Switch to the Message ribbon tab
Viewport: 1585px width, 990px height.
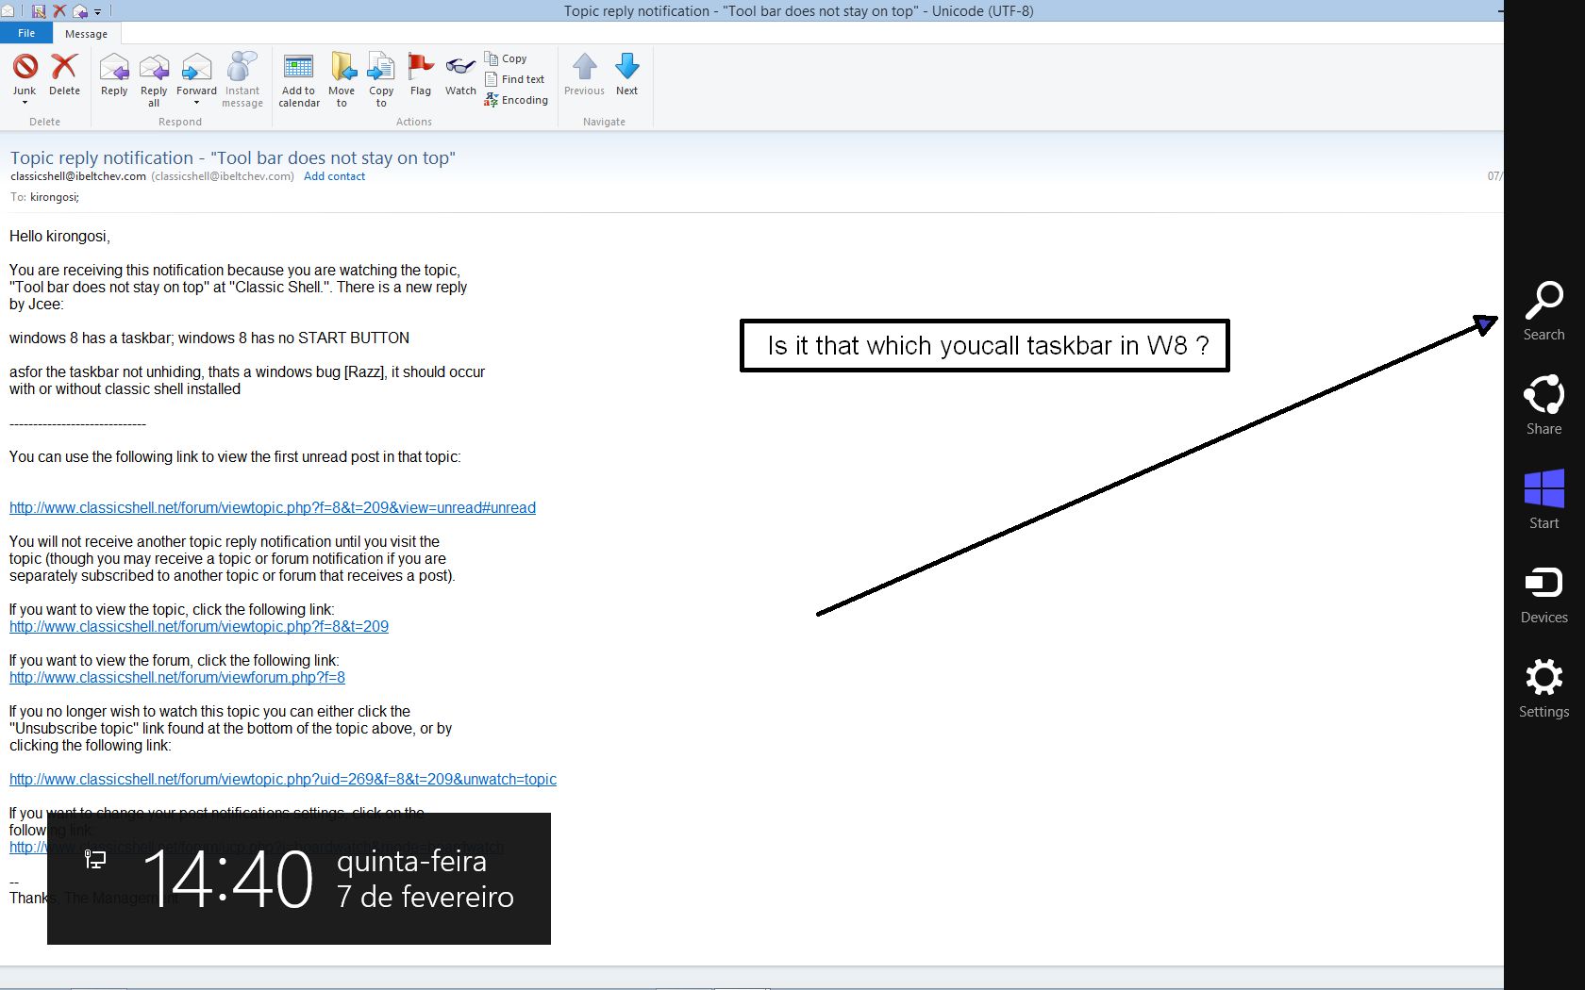[86, 34]
